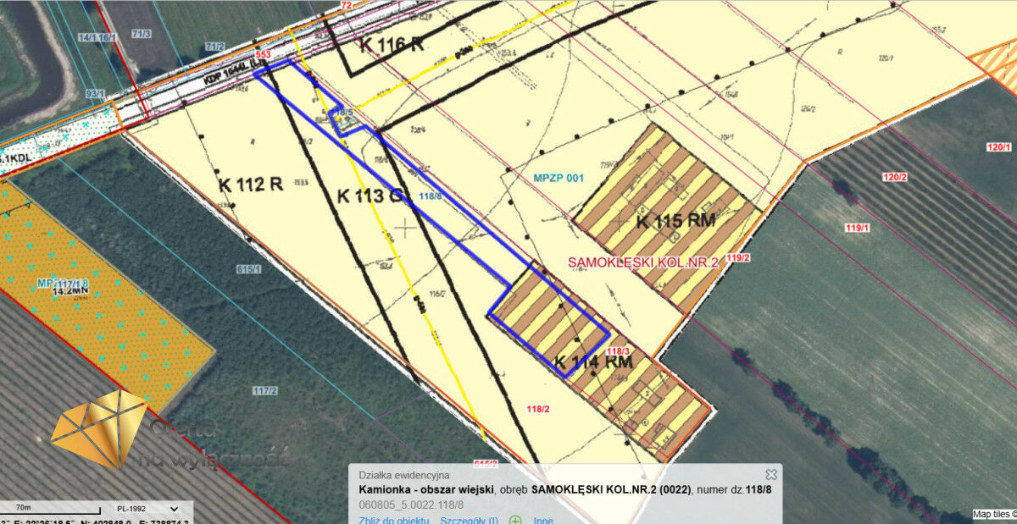Close the Działka ewidencyjna info popup

770,475
